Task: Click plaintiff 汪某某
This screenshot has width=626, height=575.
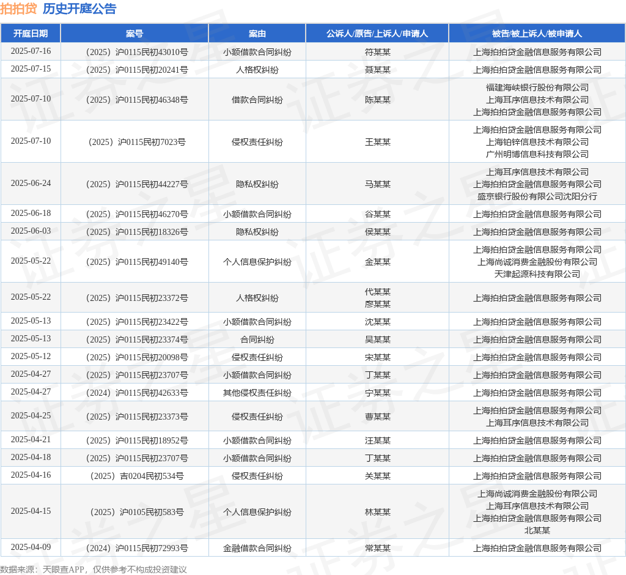Action: pyautogui.click(x=378, y=440)
